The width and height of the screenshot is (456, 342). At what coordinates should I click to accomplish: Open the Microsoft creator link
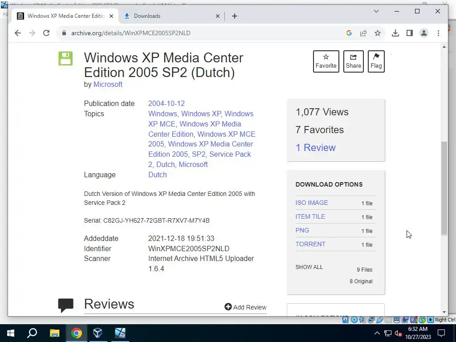[x=108, y=84]
